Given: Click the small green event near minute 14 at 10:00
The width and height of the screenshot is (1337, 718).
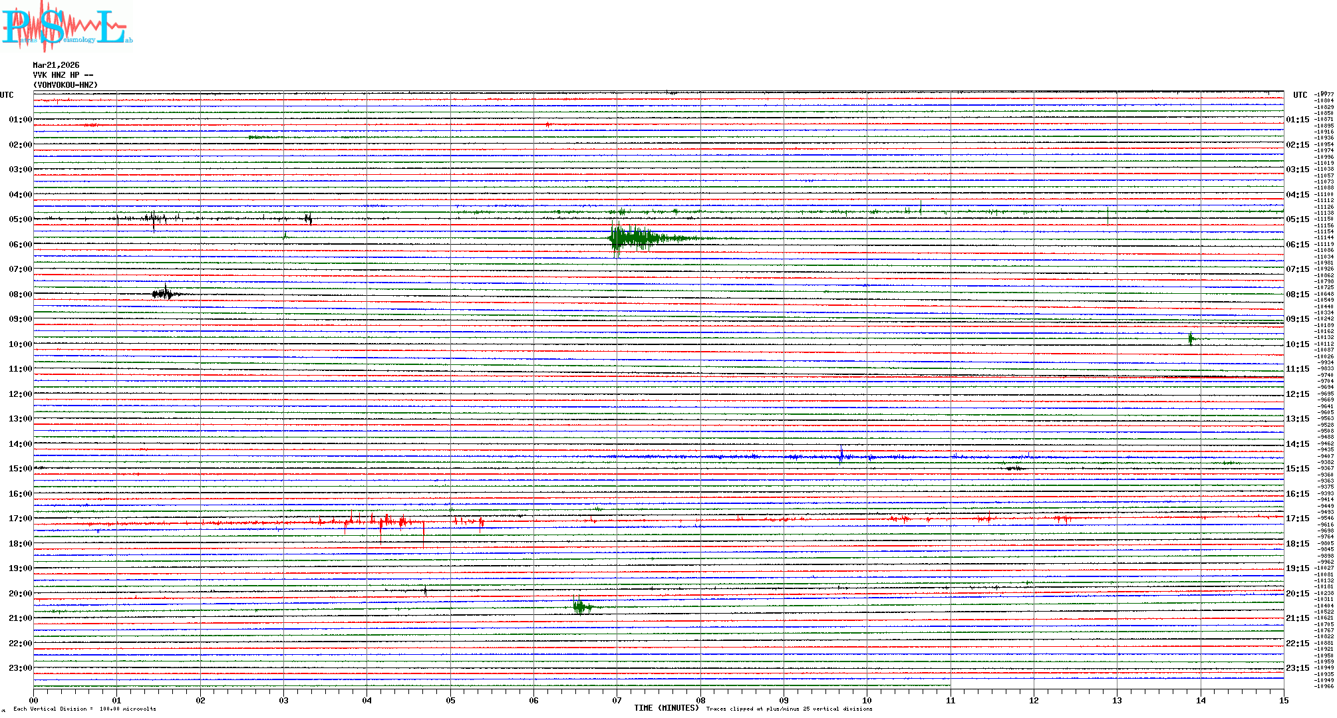Looking at the screenshot, I should click(x=1191, y=338).
